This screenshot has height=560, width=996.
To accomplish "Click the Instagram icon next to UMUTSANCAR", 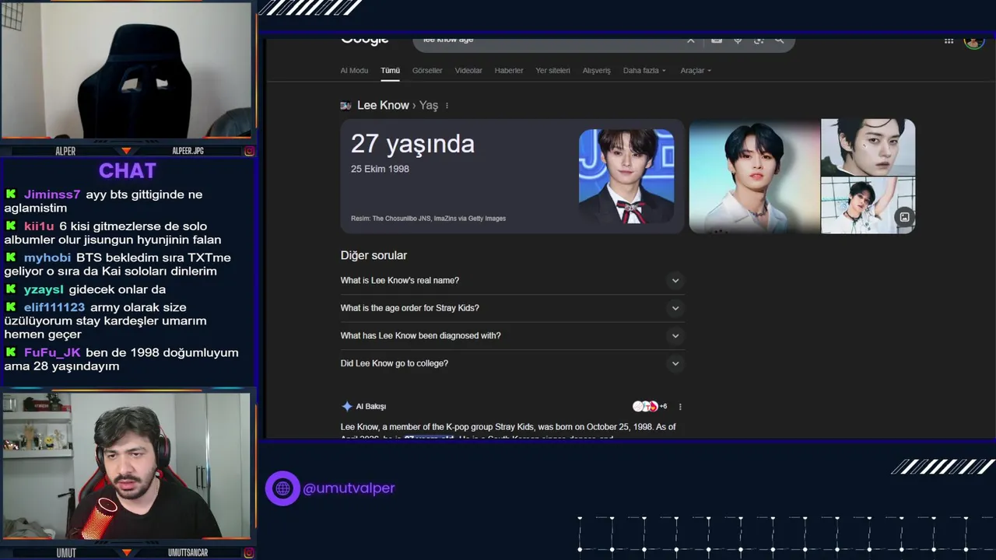I will pyautogui.click(x=249, y=552).
